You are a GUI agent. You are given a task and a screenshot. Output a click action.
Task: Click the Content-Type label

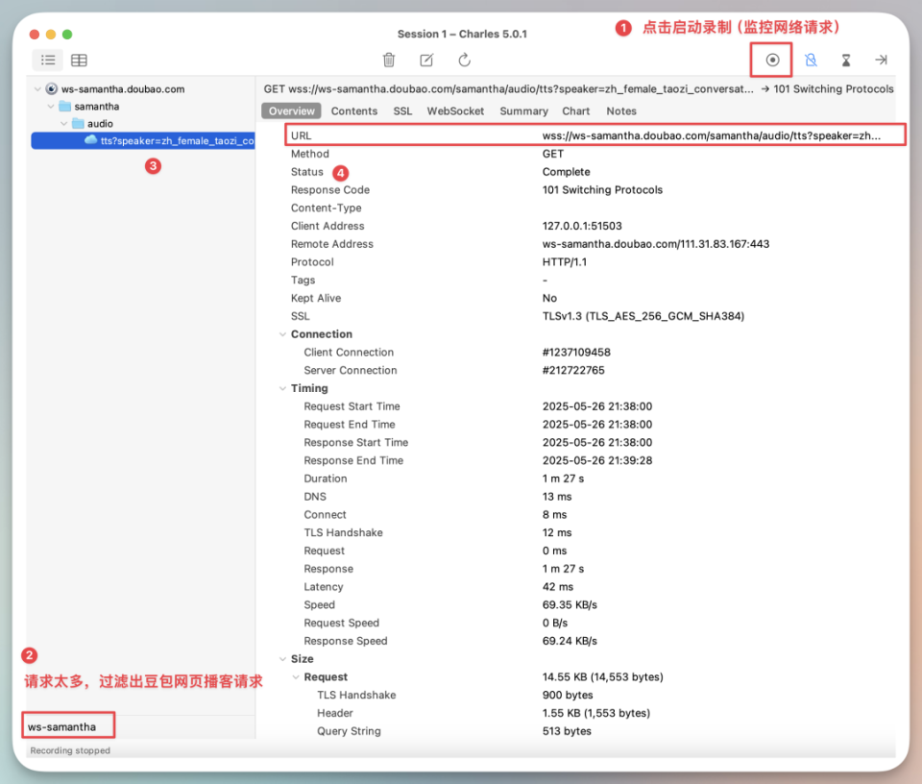[326, 208]
